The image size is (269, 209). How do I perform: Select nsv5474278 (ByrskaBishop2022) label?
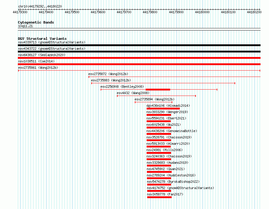(x=173, y=182)
